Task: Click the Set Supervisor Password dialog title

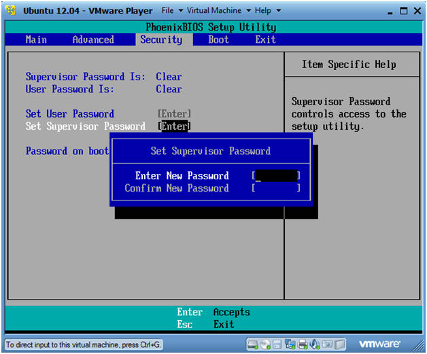Action: (211, 151)
